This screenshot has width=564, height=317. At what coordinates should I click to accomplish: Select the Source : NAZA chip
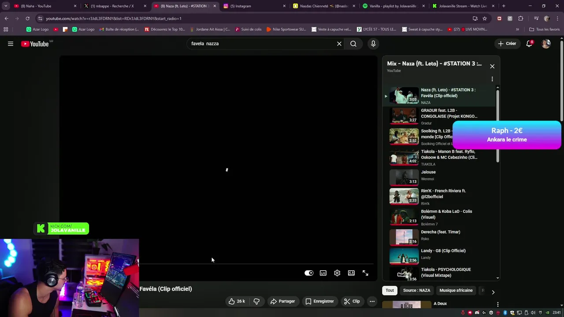coord(416,291)
